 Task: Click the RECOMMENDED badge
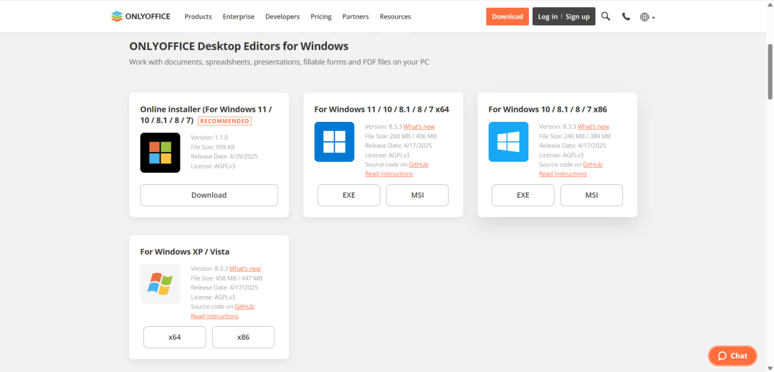(224, 121)
